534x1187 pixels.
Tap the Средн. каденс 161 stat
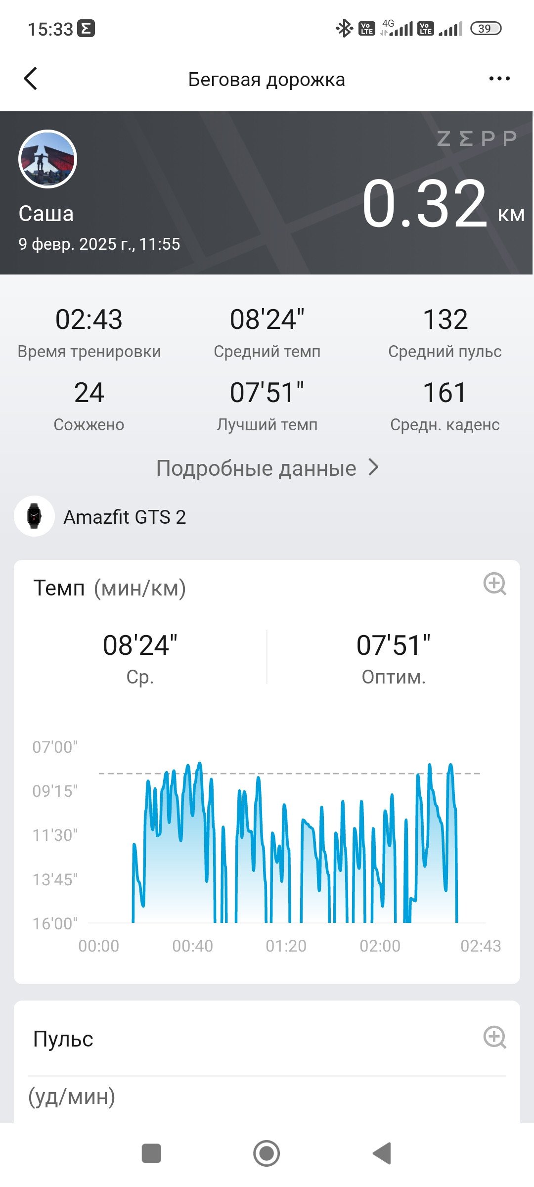coord(445,406)
